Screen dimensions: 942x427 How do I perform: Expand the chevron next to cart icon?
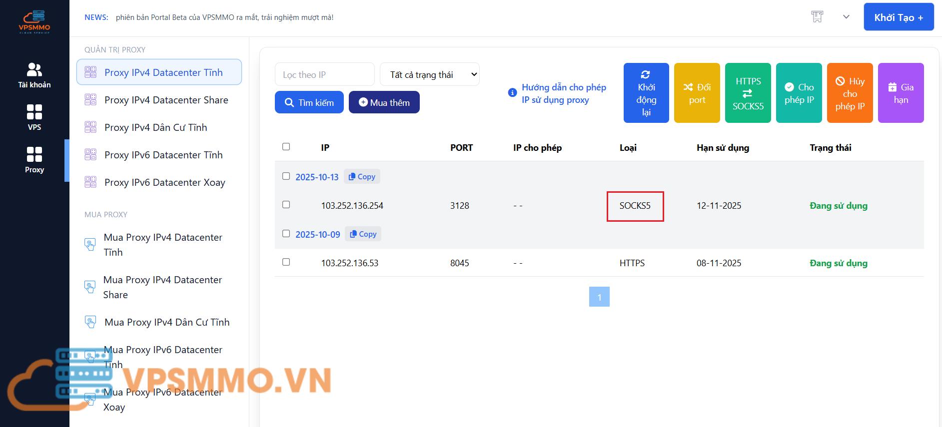[846, 17]
